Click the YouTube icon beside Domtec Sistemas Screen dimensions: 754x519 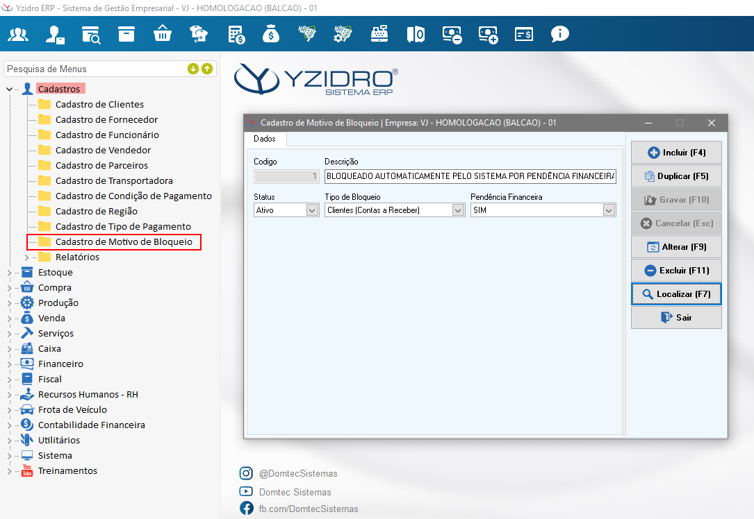tap(246, 492)
